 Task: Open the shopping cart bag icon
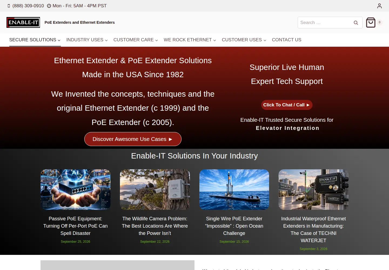pos(371,22)
